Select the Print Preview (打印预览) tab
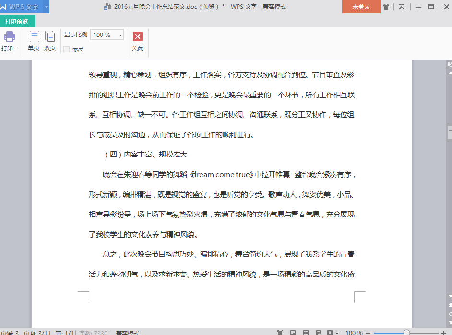This screenshot has height=335, width=452. (17, 21)
